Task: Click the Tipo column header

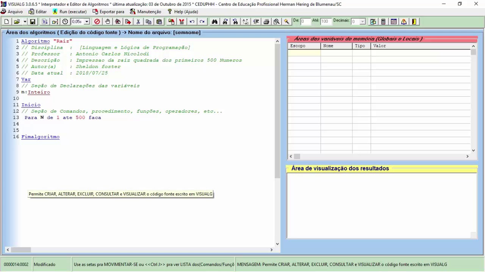Action: tap(361, 46)
